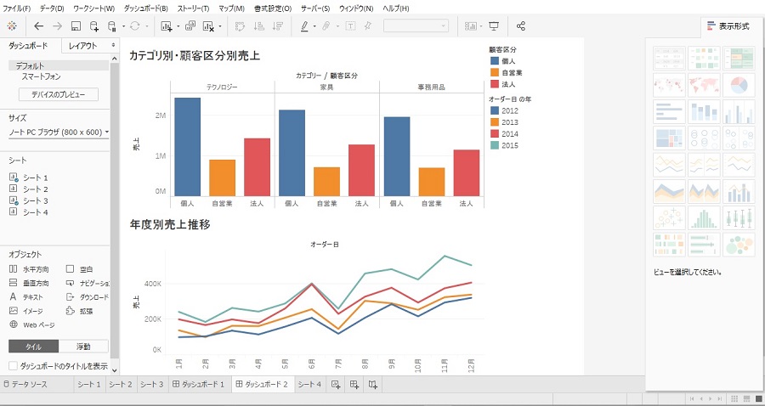
Task: Open presentation mode from the toolbar
Action: 518,26
